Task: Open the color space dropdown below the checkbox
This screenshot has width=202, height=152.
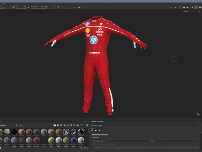Action: [146, 148]
